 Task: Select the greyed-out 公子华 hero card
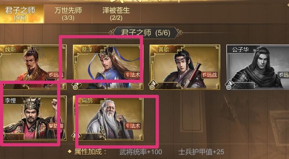tap(258, 67)
